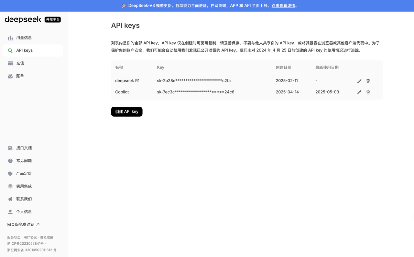Click the inbox icon beside 账单
This screenshot has height=257, width=414.
(10, 76)
